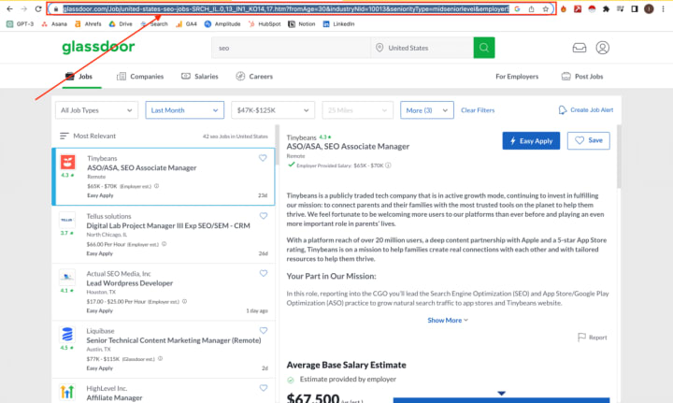Viewport: 673px width, 403px height.
Task: Open the GA4 bookmark
Action: (x=186, y=24)
